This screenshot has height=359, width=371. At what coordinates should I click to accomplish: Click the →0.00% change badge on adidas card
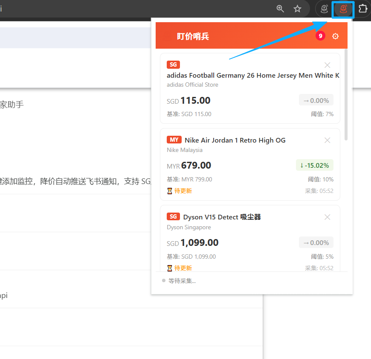click(316, 100)
